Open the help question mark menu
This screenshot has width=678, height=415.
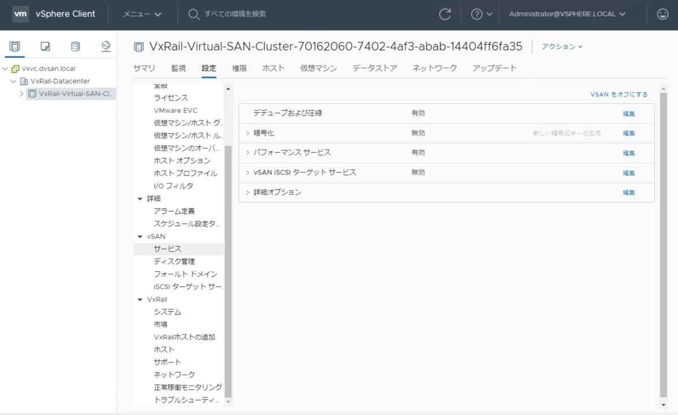(x=481, y=14)
